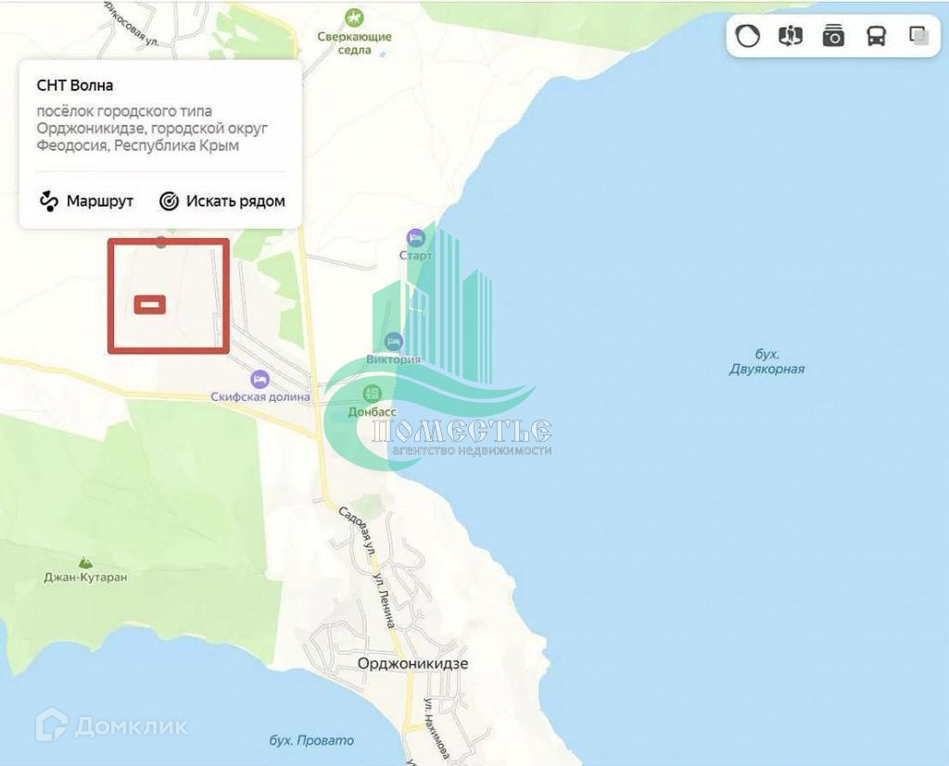Select Джан-Кутаран mountain marker
Screen dimensions: 949x766
point(85,563)
